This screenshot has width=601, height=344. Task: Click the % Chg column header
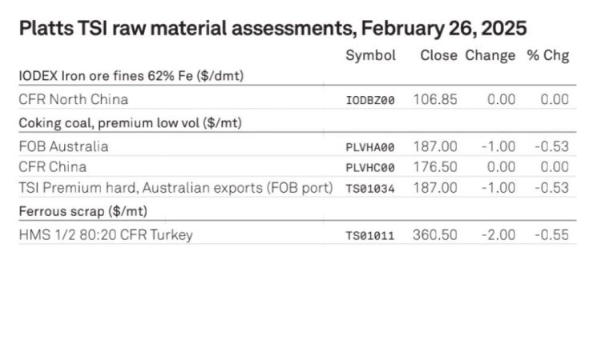click(548, 56)
